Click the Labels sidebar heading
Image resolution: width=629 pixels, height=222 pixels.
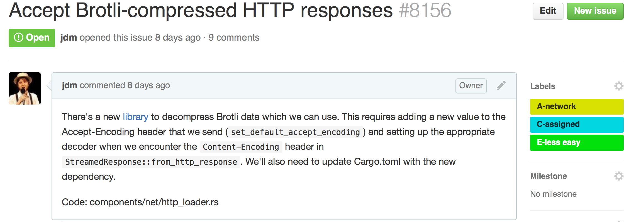543,86
